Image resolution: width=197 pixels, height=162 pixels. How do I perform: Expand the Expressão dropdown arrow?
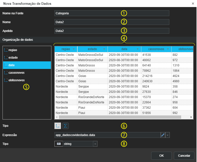[168, 135]
